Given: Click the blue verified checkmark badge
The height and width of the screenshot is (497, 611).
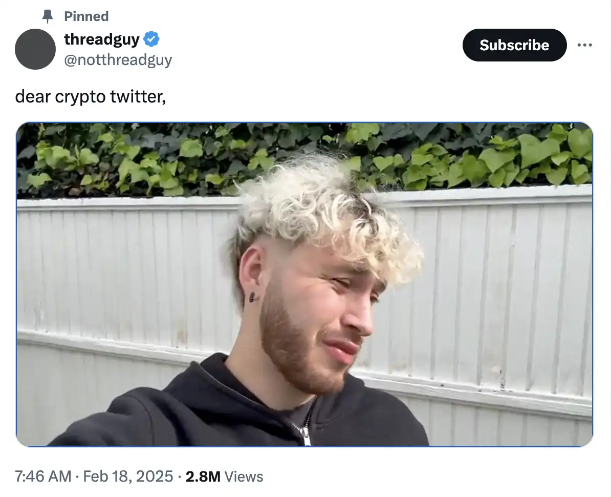Looking at the screenshot, I should pos(151,39).
